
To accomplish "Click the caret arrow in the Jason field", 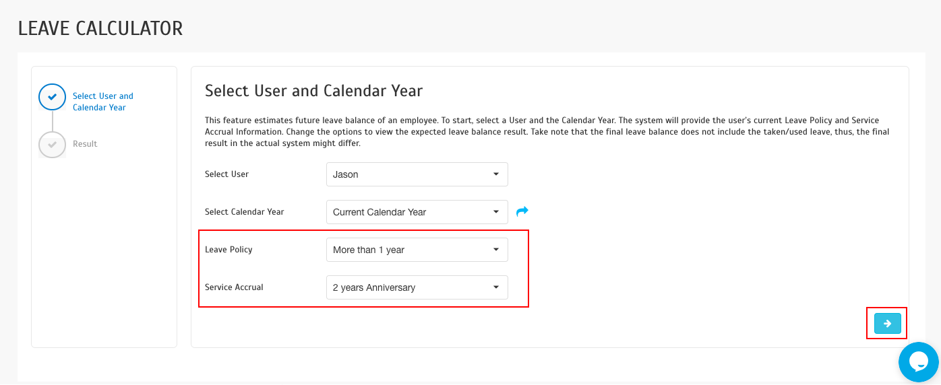I will [x=496, y=174].
